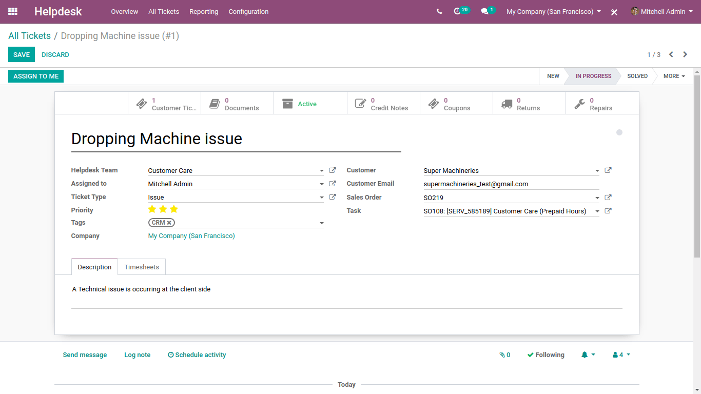Expand Task field dropdown arrow
Image resolution: width=701 pixels, height=394 pixels.
(x=597, y=211)
